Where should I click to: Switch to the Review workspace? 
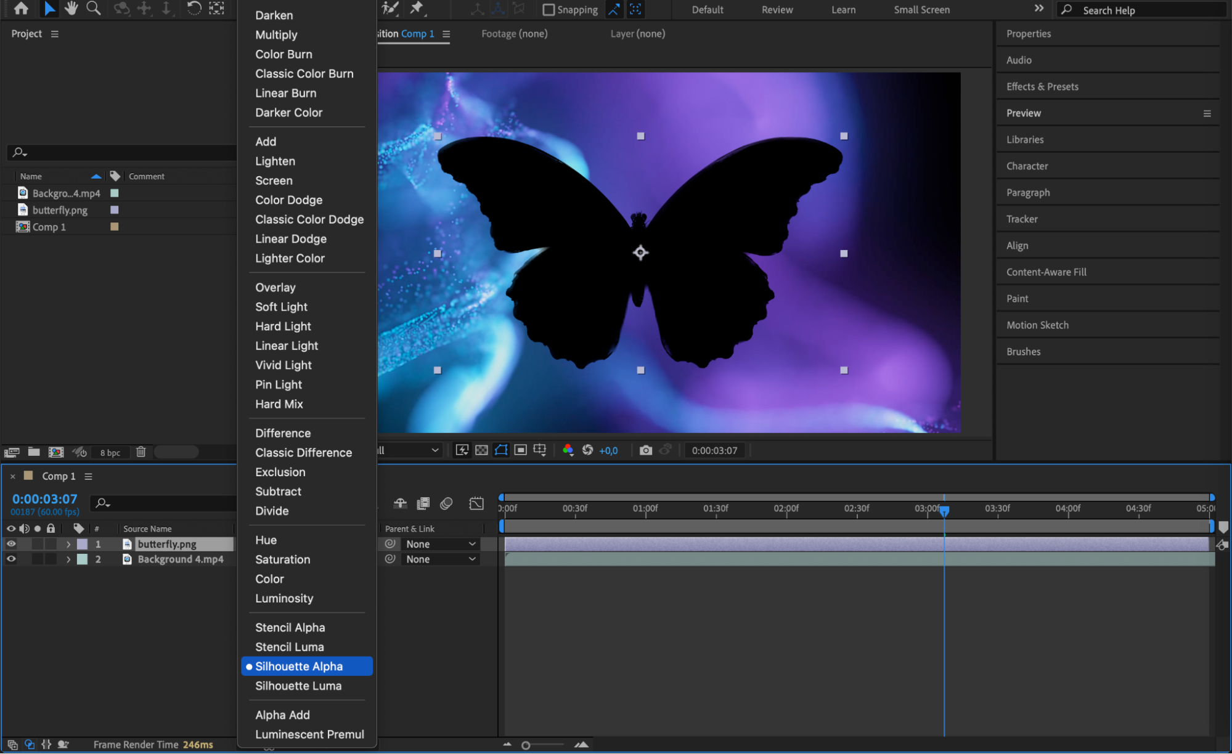coord(777,10)
